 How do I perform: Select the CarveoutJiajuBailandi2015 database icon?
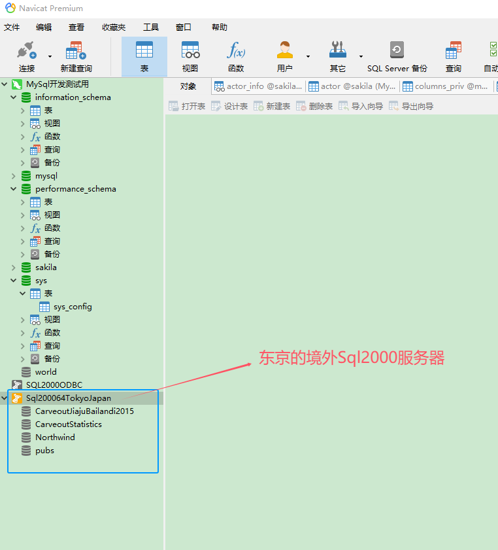tap(26, 411)
